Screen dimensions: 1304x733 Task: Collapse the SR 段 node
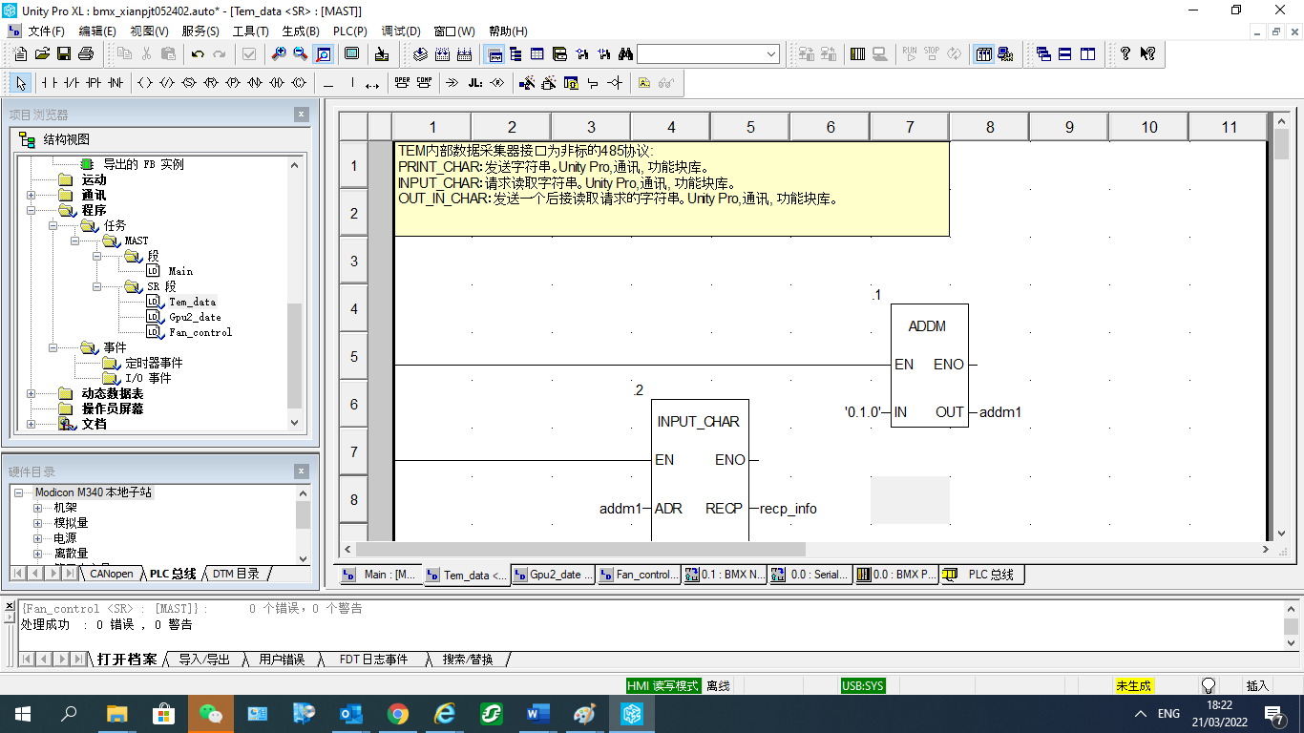point(98,286)
